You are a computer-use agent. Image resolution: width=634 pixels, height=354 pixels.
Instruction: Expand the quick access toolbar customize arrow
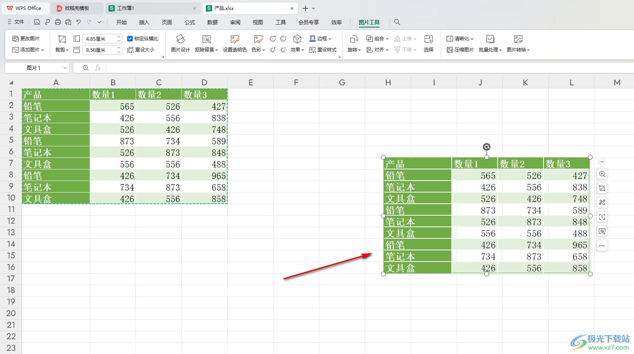coord(99,22)
